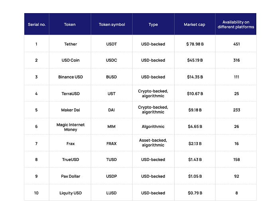Select the 'BUSD' symbol cell
Viewport: 279px width, 213px height.
coord(112,77)
